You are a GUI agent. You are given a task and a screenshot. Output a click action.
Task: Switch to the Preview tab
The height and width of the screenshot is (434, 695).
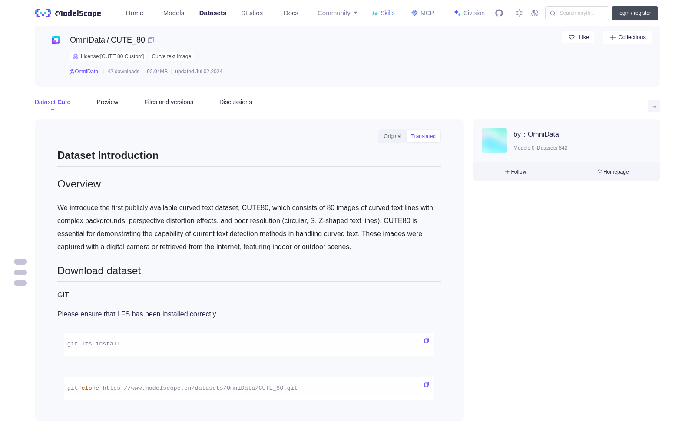point(107,102)
